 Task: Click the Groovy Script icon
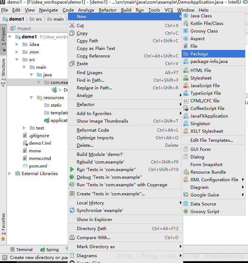click(x=185, y=211)
